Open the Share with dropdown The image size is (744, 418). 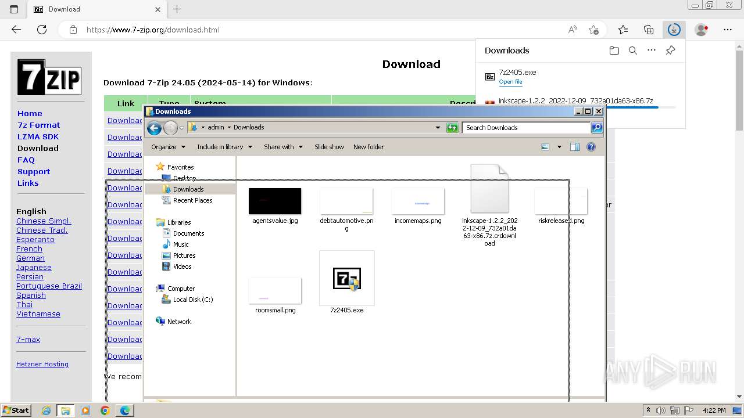pos(283,147)
